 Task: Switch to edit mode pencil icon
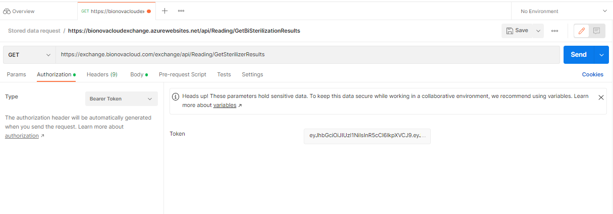pyautogui.click(x=582, y=31)
